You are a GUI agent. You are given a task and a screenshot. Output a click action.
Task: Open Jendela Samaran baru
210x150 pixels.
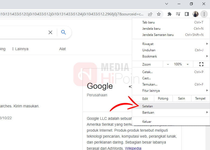tap(171, 35)
